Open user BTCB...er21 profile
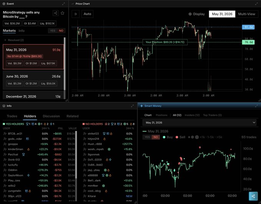 pos(15,134)
